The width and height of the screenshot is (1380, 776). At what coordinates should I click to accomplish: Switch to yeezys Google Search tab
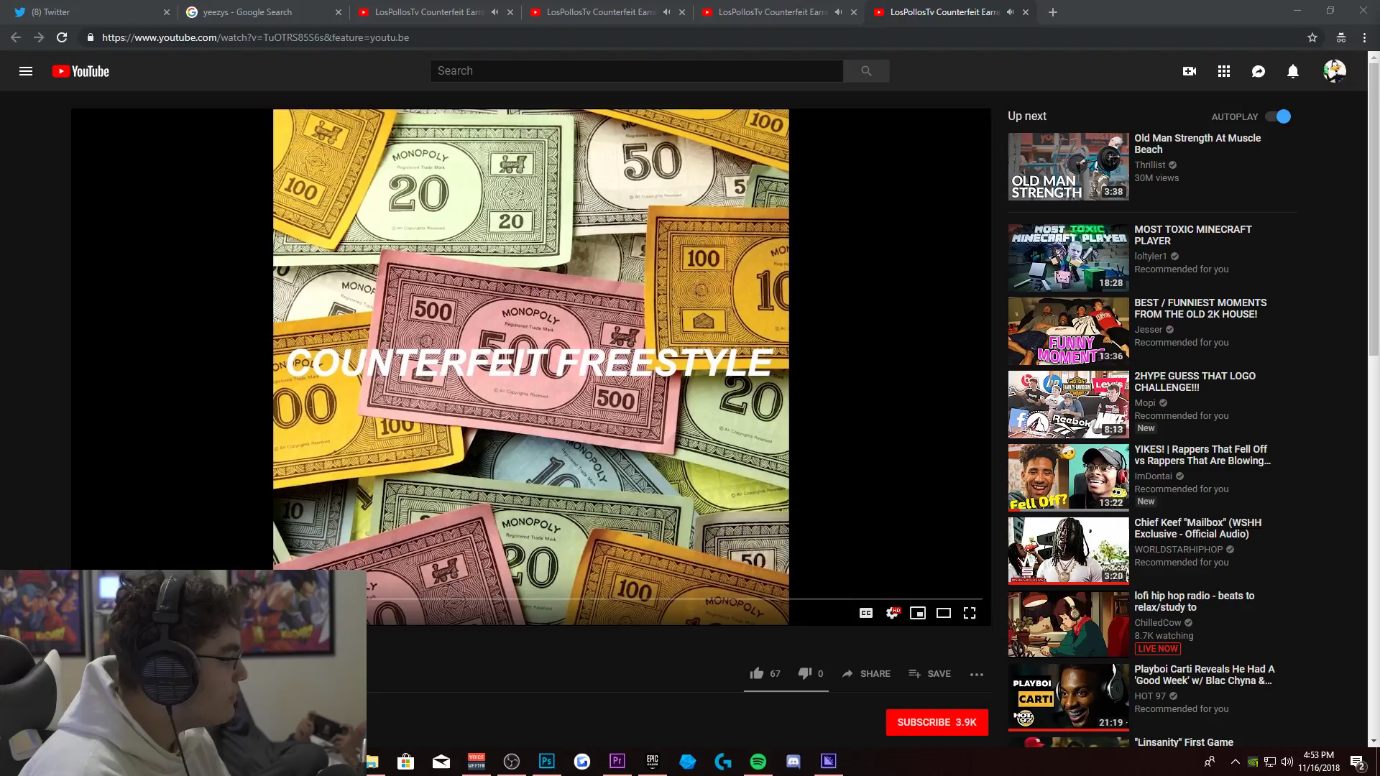click(x=255, y=12)
